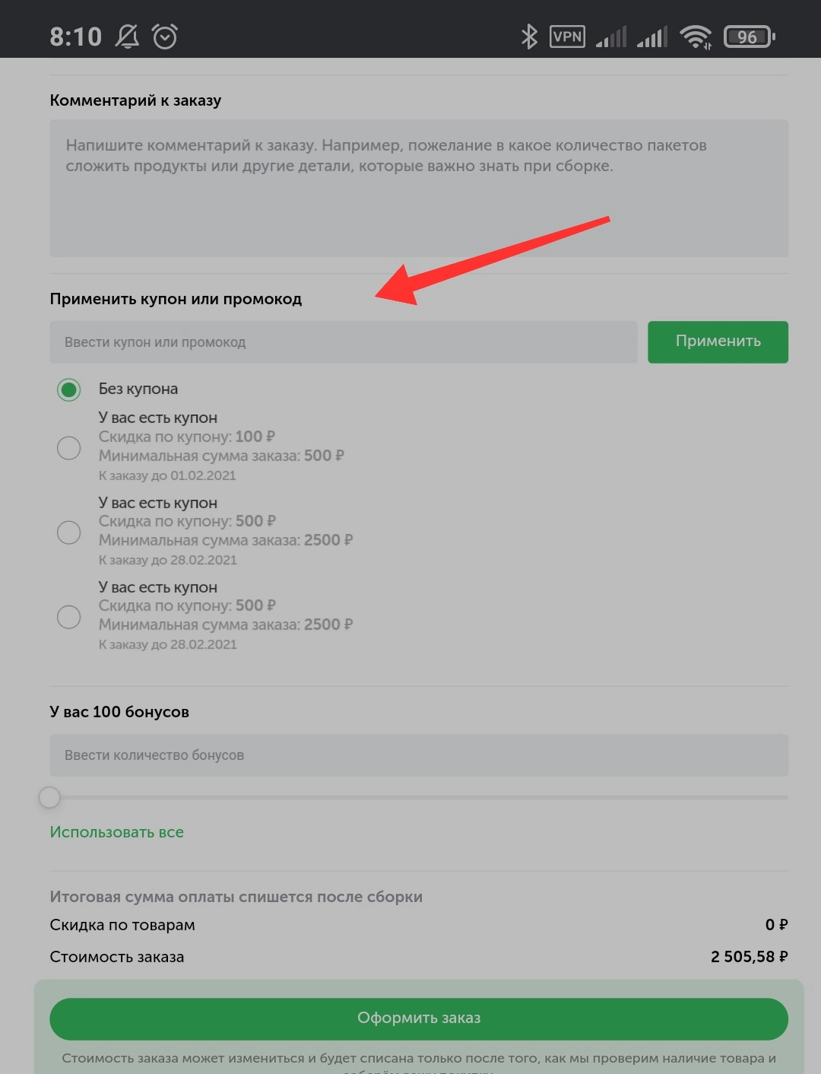
Task: Click the green "Применить" button
Action: pos(718,342)
